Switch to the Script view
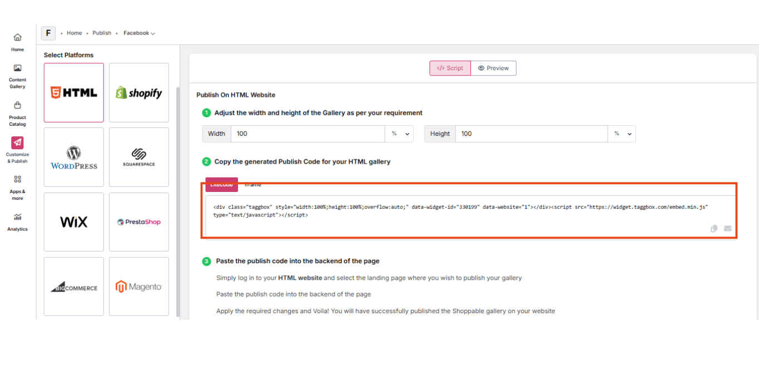 pyautogui.click(x=450, y=68)
